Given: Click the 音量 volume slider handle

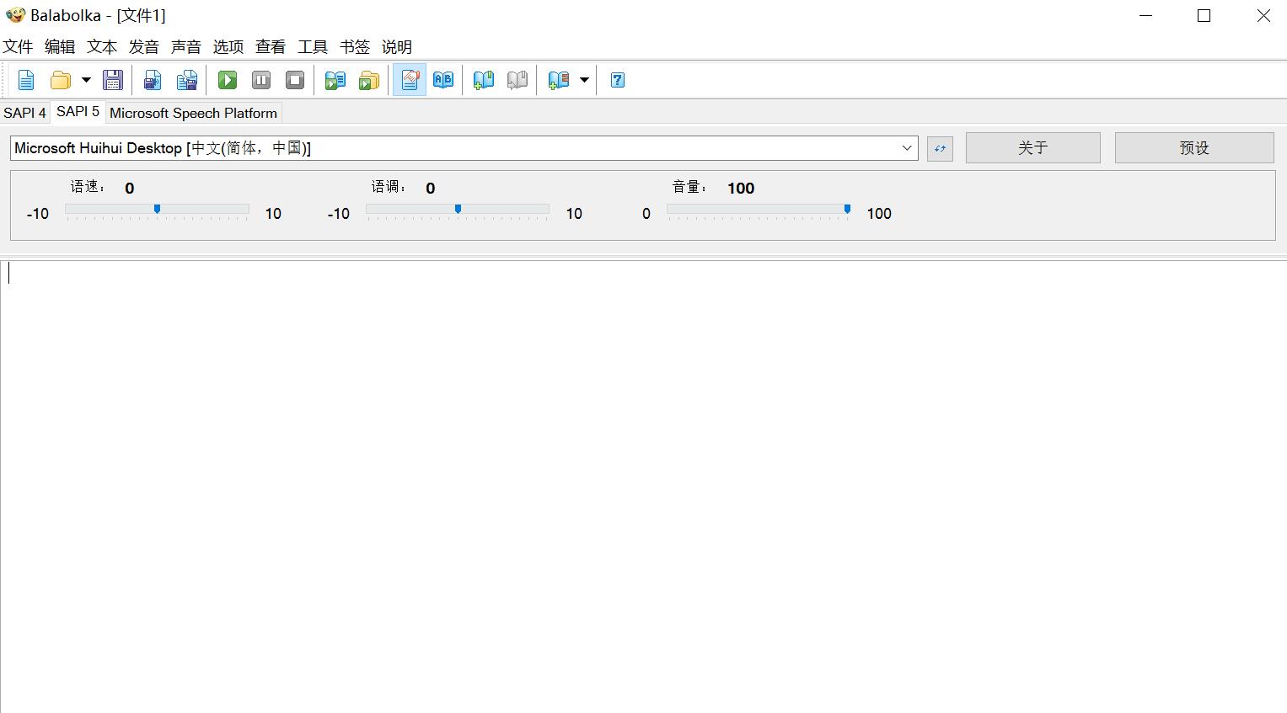Looking at the screenshot, I should point(847,209).
